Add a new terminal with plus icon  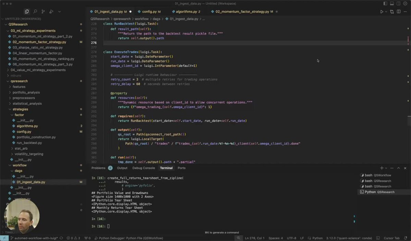(x=382, y=168)
